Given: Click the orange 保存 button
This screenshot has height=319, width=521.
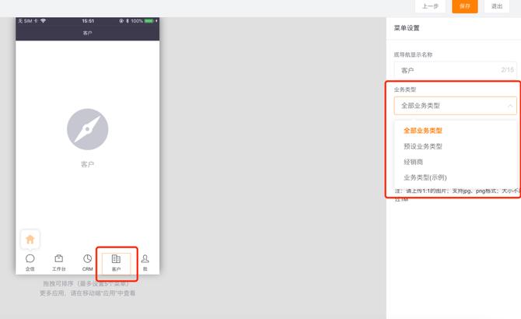Looking at the screenshot, I should click(x=465, y=6).
